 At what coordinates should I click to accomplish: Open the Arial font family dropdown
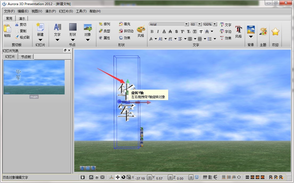[x=186, y=24]
